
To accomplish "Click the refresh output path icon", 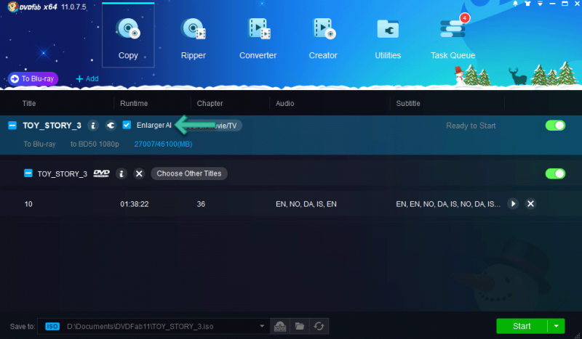I will click(319, 327).
